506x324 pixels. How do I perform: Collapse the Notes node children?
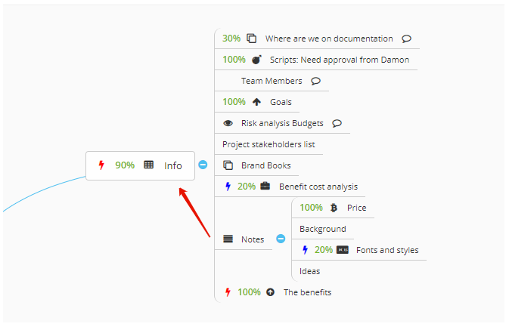pyautogui.click(x=281, y=239)
